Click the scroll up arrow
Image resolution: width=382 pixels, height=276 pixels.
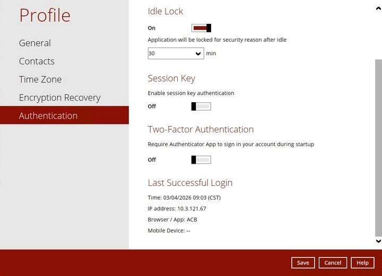pos(378,8)
